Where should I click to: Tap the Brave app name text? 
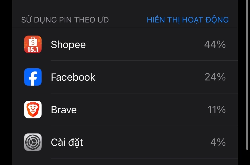pyautogui.click(x=64, y=110)
